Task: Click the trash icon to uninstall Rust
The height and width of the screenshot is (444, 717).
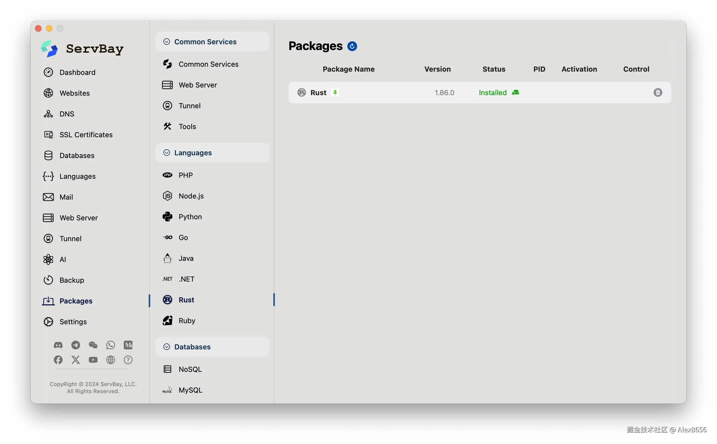Action: click(x=657, y=92)
